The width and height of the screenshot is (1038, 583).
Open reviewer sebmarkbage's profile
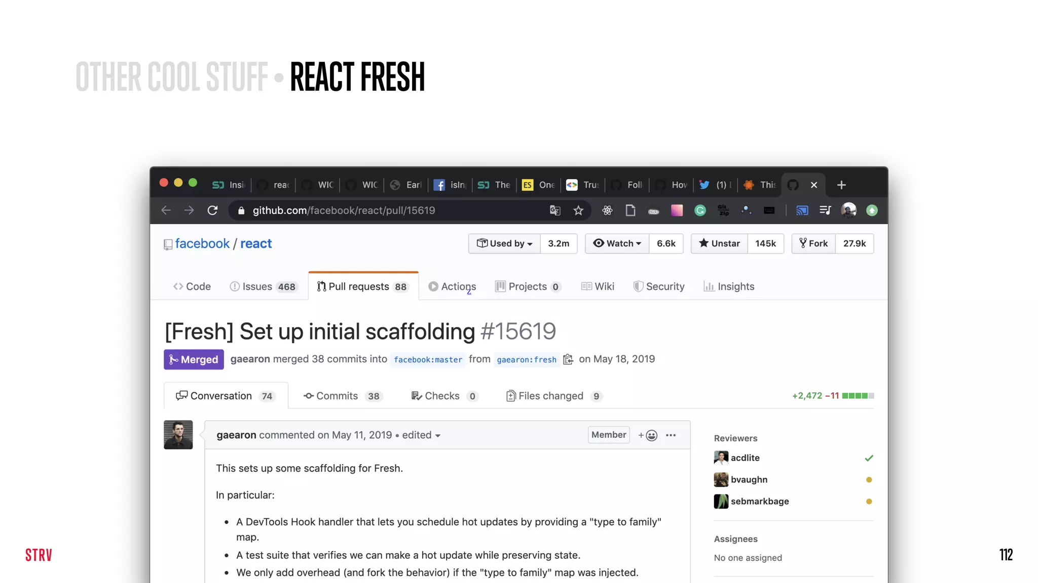pos(760,501)
